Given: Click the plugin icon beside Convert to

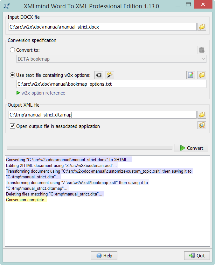Looking at the screenshot, I should pyautogui.click(x=202, y=50).
